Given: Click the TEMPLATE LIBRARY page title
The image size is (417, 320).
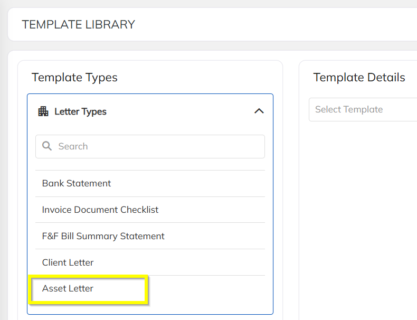Looking at the screenshot, I should [x=78, y=24].
